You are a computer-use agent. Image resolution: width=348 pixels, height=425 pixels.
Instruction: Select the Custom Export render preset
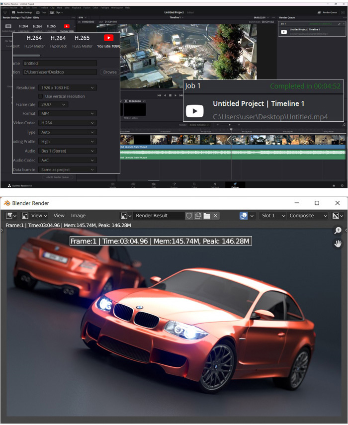(8, 28)
